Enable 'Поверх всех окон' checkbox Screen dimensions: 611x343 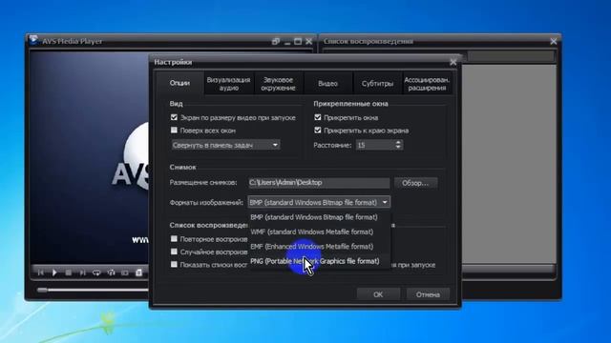(174, 130)
